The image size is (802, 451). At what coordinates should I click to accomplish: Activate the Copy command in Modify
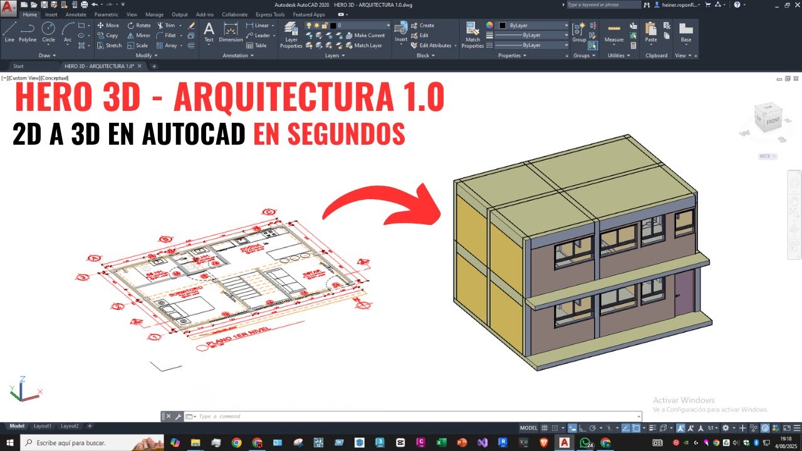tap(108, 36)
